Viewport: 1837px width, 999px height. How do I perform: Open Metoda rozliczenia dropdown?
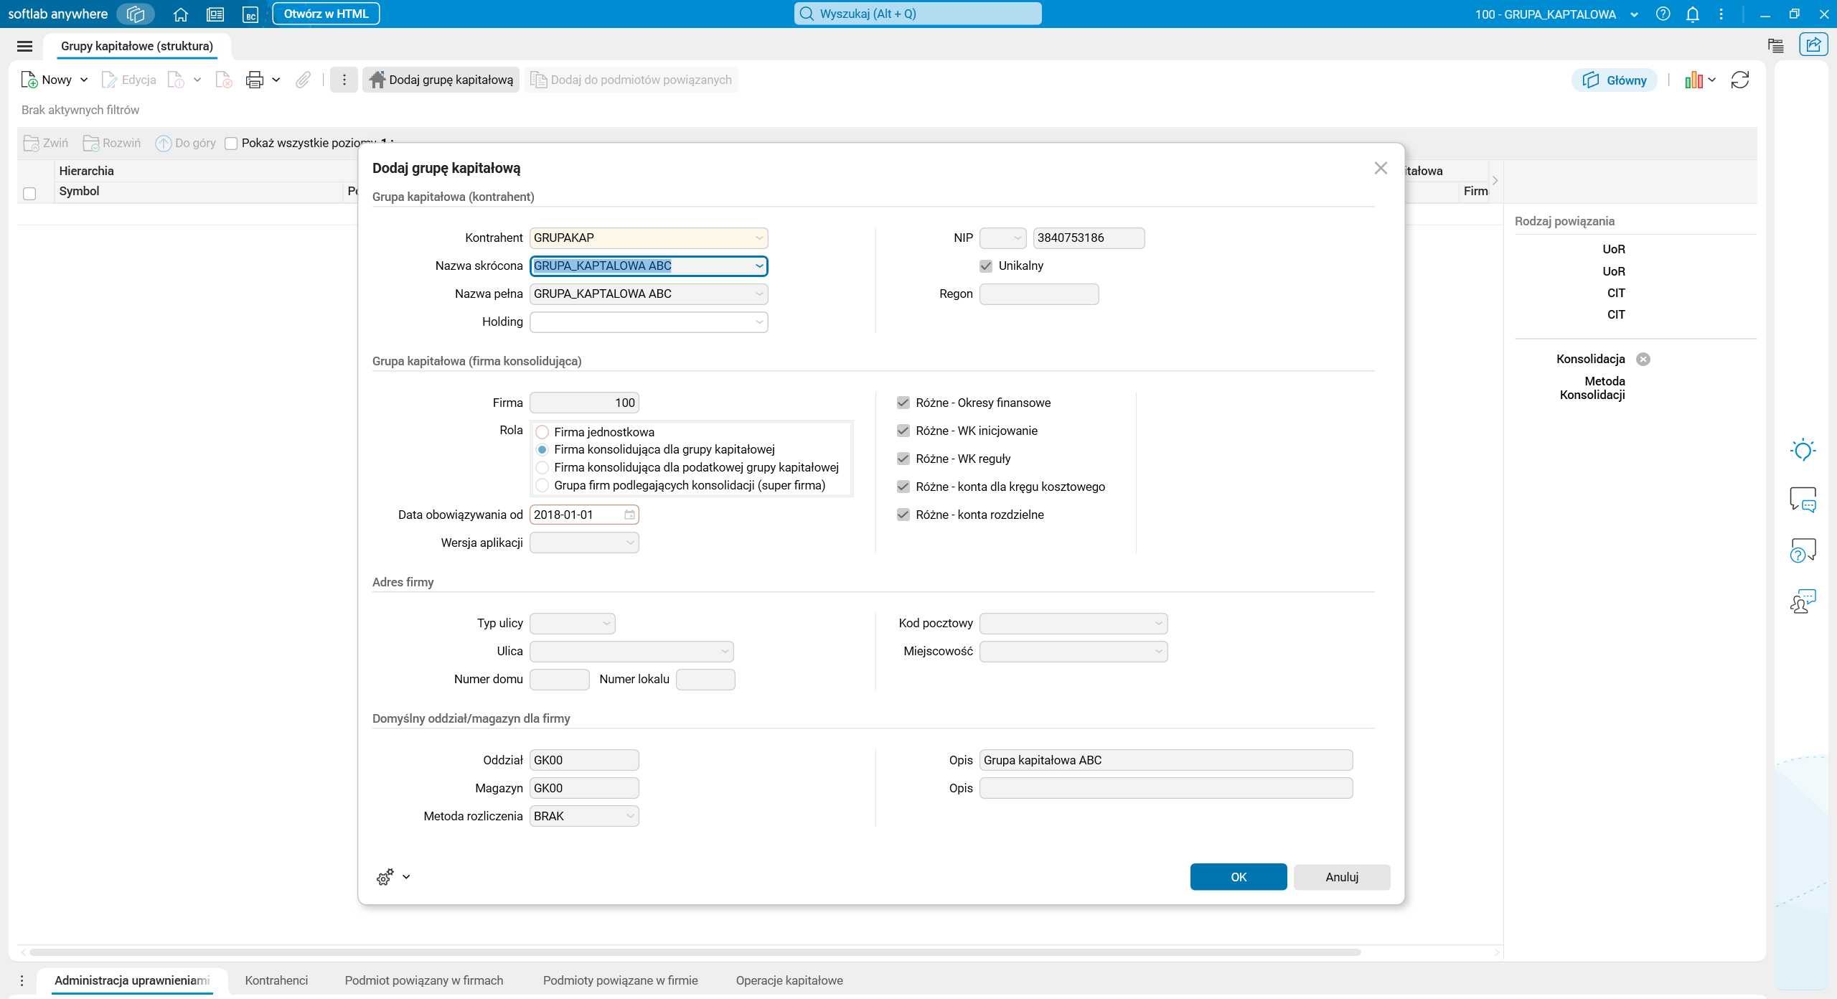tap(630, 816)
